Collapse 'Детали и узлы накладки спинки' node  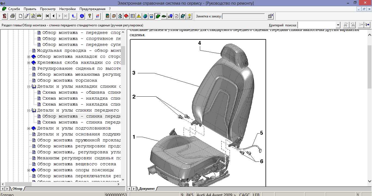pos(29,87)
